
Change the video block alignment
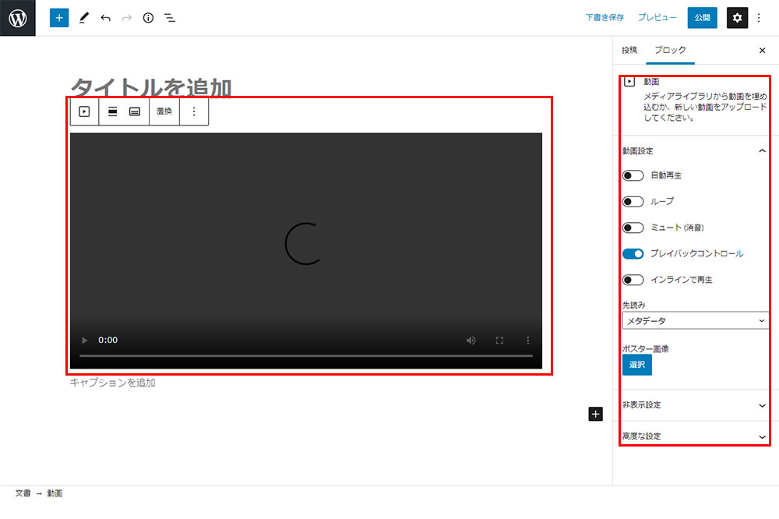coord(113,111)
